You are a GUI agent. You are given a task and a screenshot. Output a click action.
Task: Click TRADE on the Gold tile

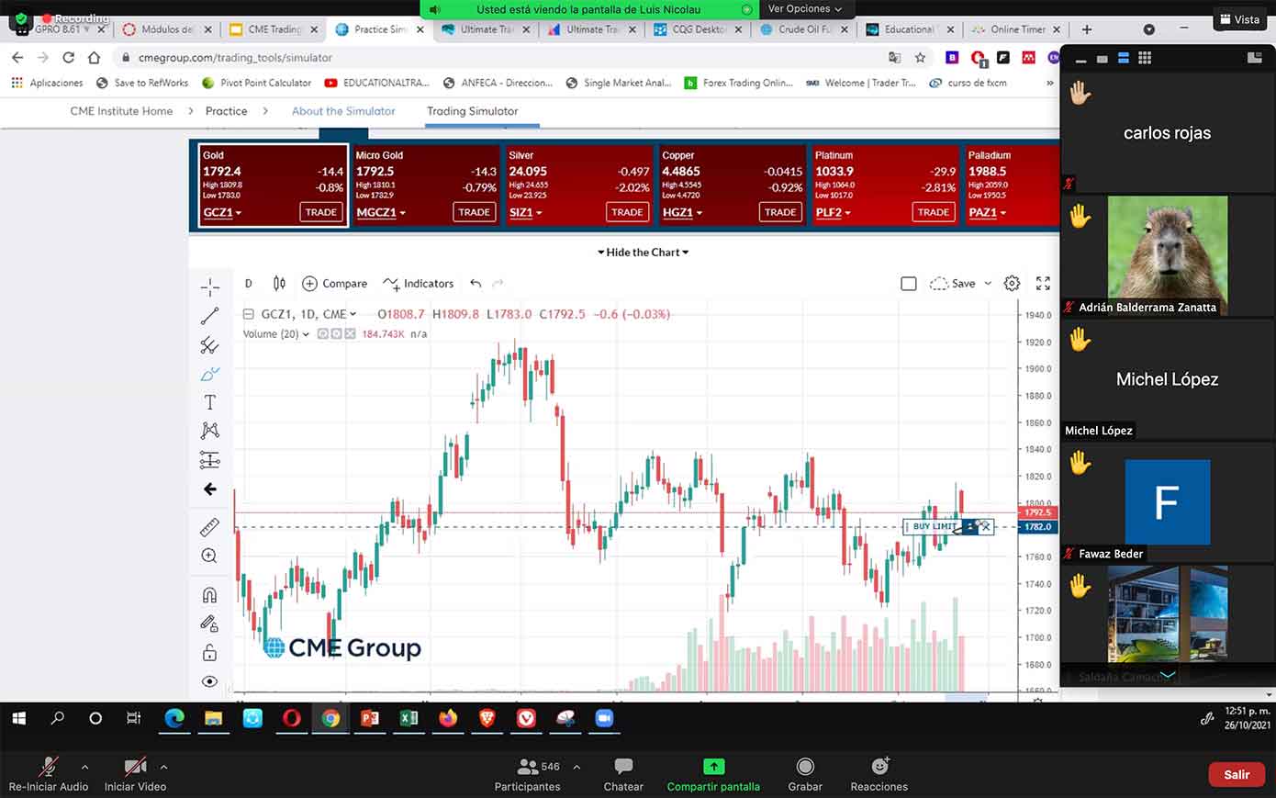pyautogui.click(x=320, y=212)
